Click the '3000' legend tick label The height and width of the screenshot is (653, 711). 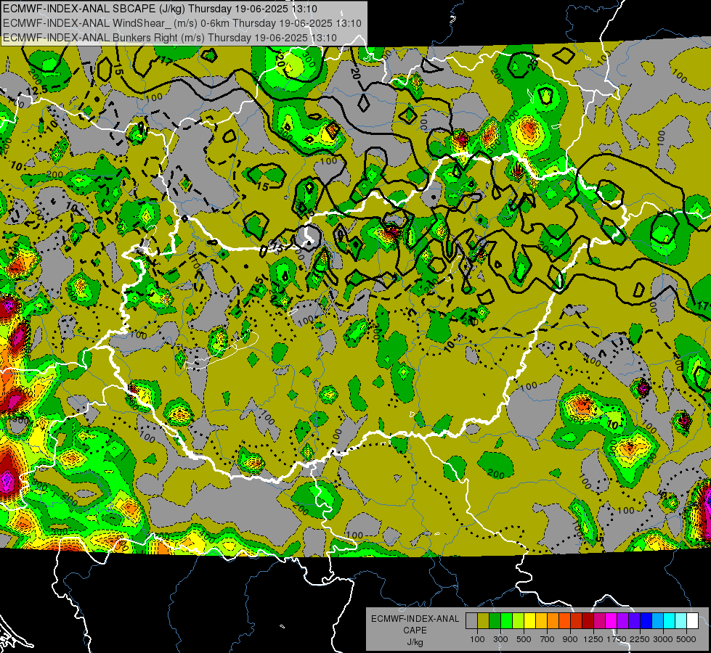click(663, 639)
